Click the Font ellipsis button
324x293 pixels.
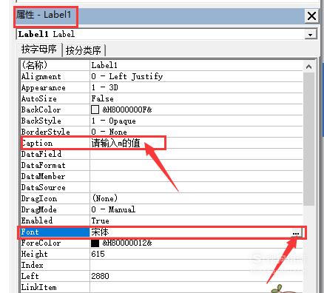click(x=296, y=232)
